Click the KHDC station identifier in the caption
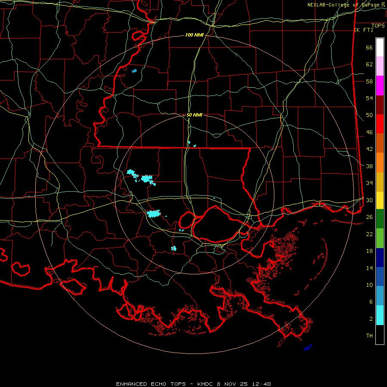Image resolution: width=387 pixels, height=387 pixels. point(206,384)
